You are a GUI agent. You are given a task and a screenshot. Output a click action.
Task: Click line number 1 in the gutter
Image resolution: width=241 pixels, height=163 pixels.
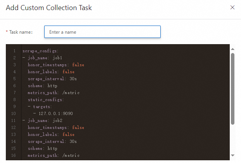pos(14,51)
